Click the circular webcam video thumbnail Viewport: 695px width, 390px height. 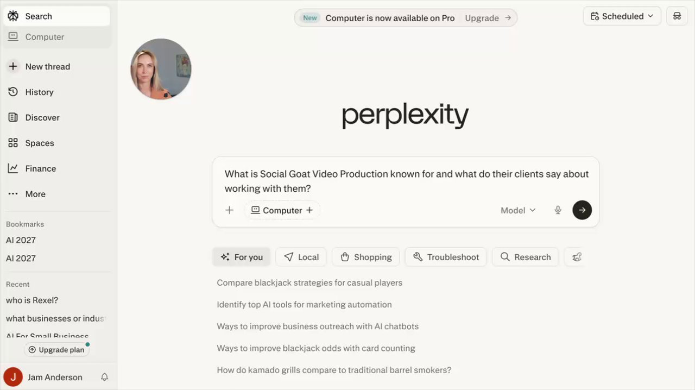point(161,69)
